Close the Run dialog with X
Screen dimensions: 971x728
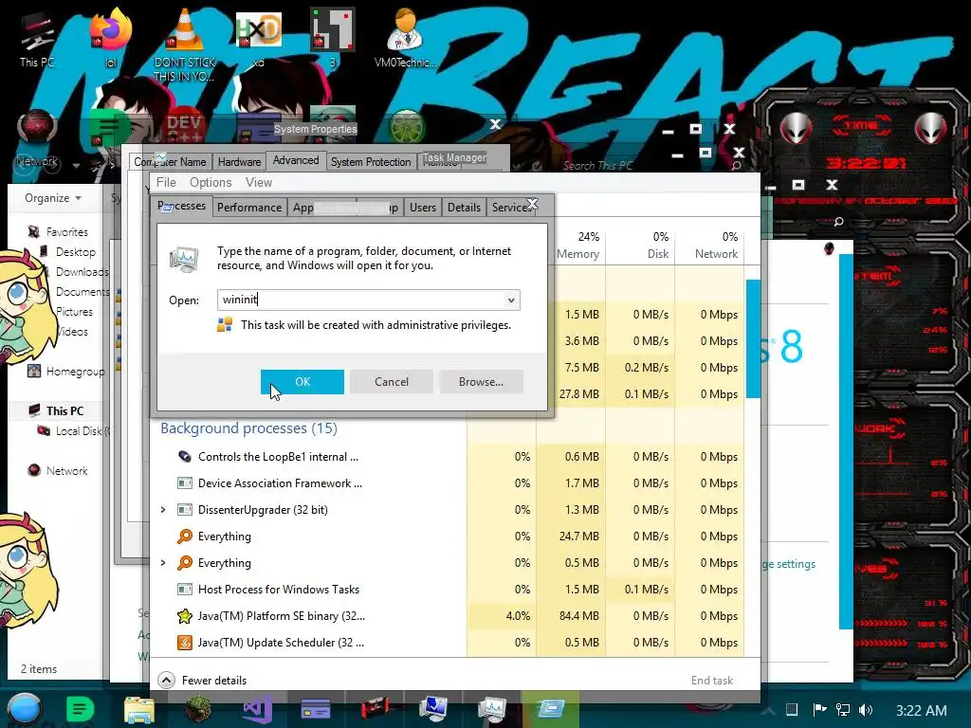click(532, 204)
